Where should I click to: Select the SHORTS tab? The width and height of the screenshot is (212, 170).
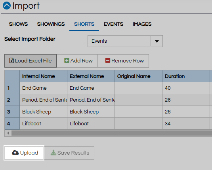pyautogui.click(x=84, y=24)
